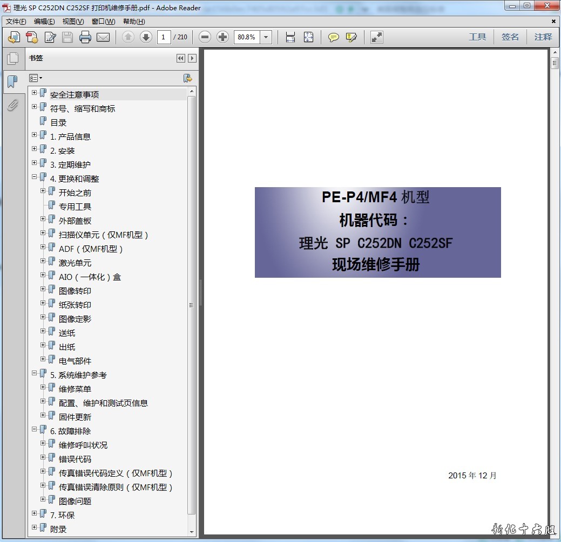Open the Attachments paperclip panel

pos(12,105)
